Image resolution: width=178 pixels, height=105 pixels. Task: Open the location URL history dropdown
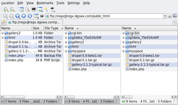165,16
